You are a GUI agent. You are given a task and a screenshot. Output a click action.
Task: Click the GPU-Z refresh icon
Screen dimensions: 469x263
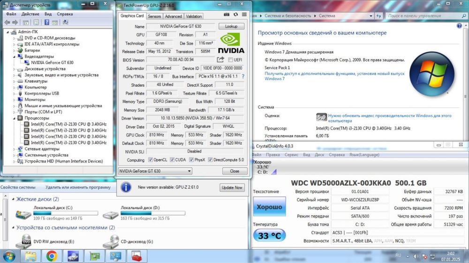click(x=236, y=15)
